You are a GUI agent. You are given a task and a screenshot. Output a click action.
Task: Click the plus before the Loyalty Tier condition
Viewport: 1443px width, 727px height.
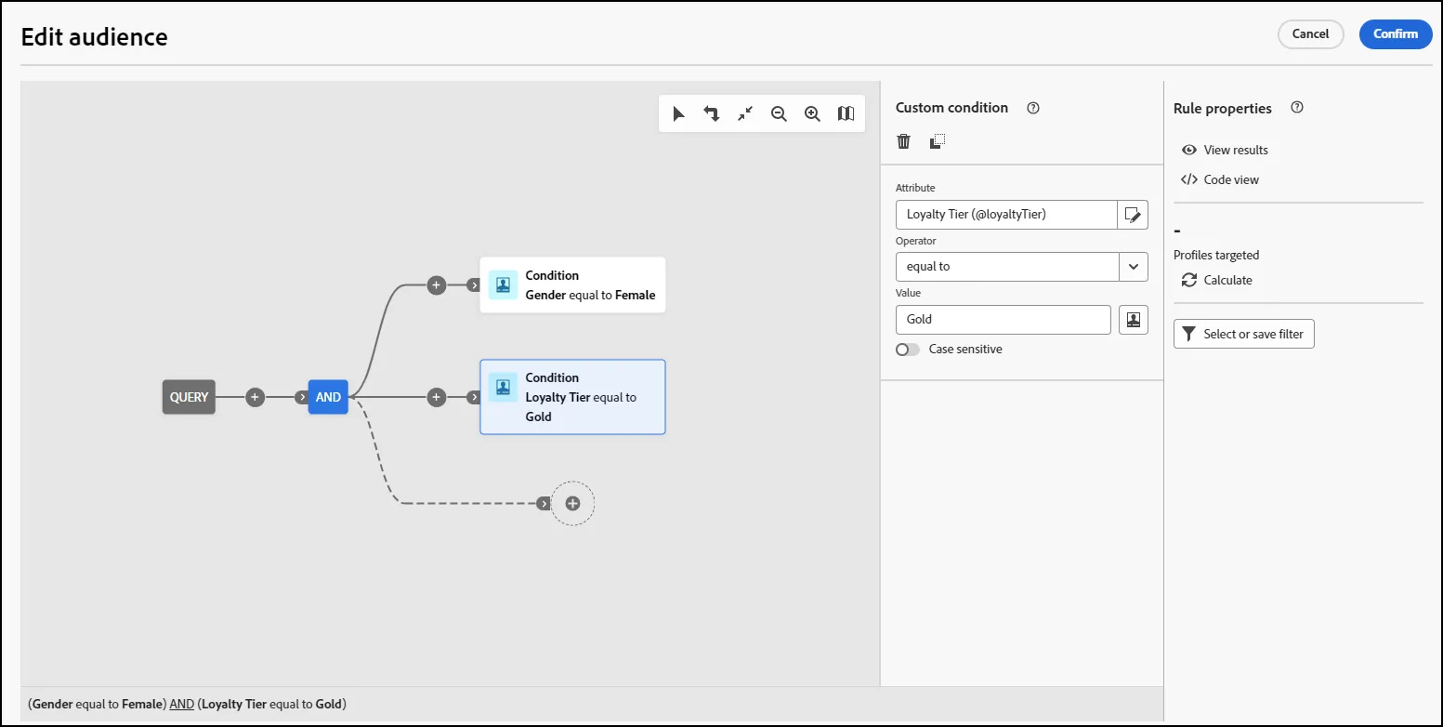pos(437,397)
